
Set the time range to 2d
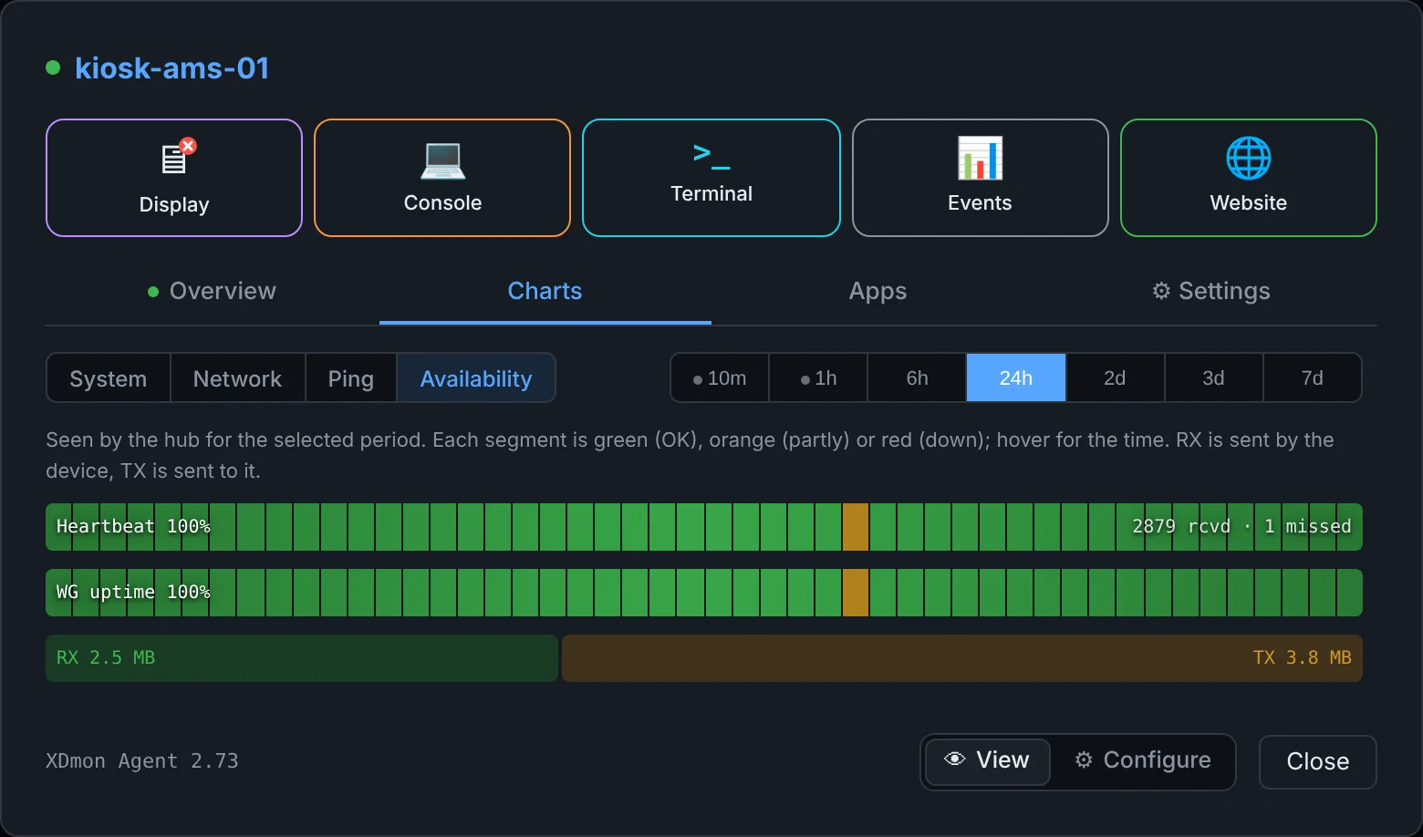tap(1115, 378)
